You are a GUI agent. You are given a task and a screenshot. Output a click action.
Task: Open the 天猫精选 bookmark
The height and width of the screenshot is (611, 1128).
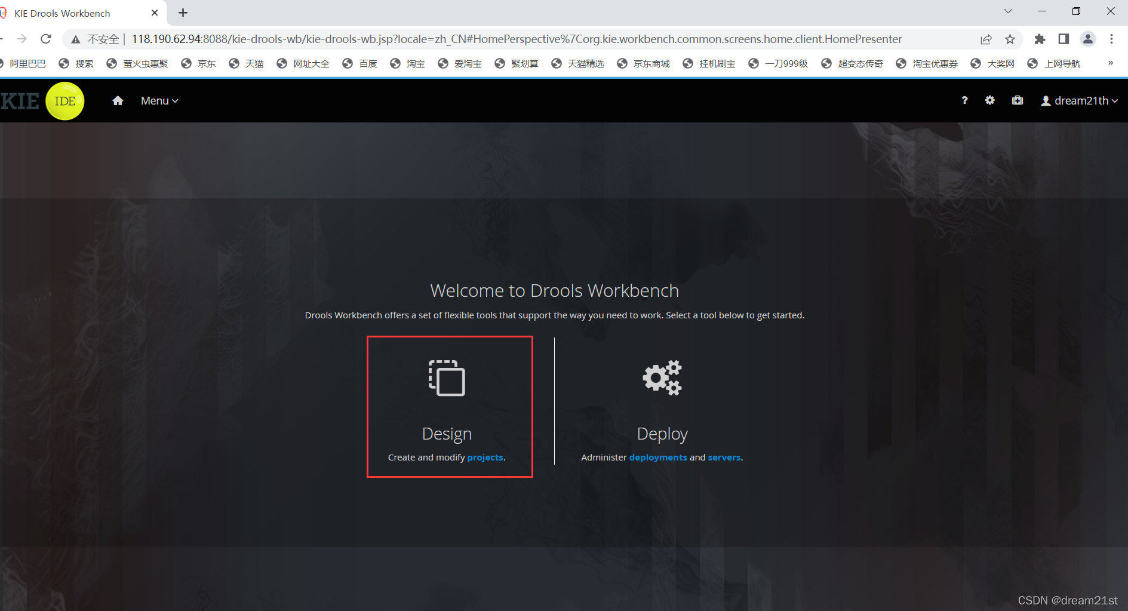[578, 63]
